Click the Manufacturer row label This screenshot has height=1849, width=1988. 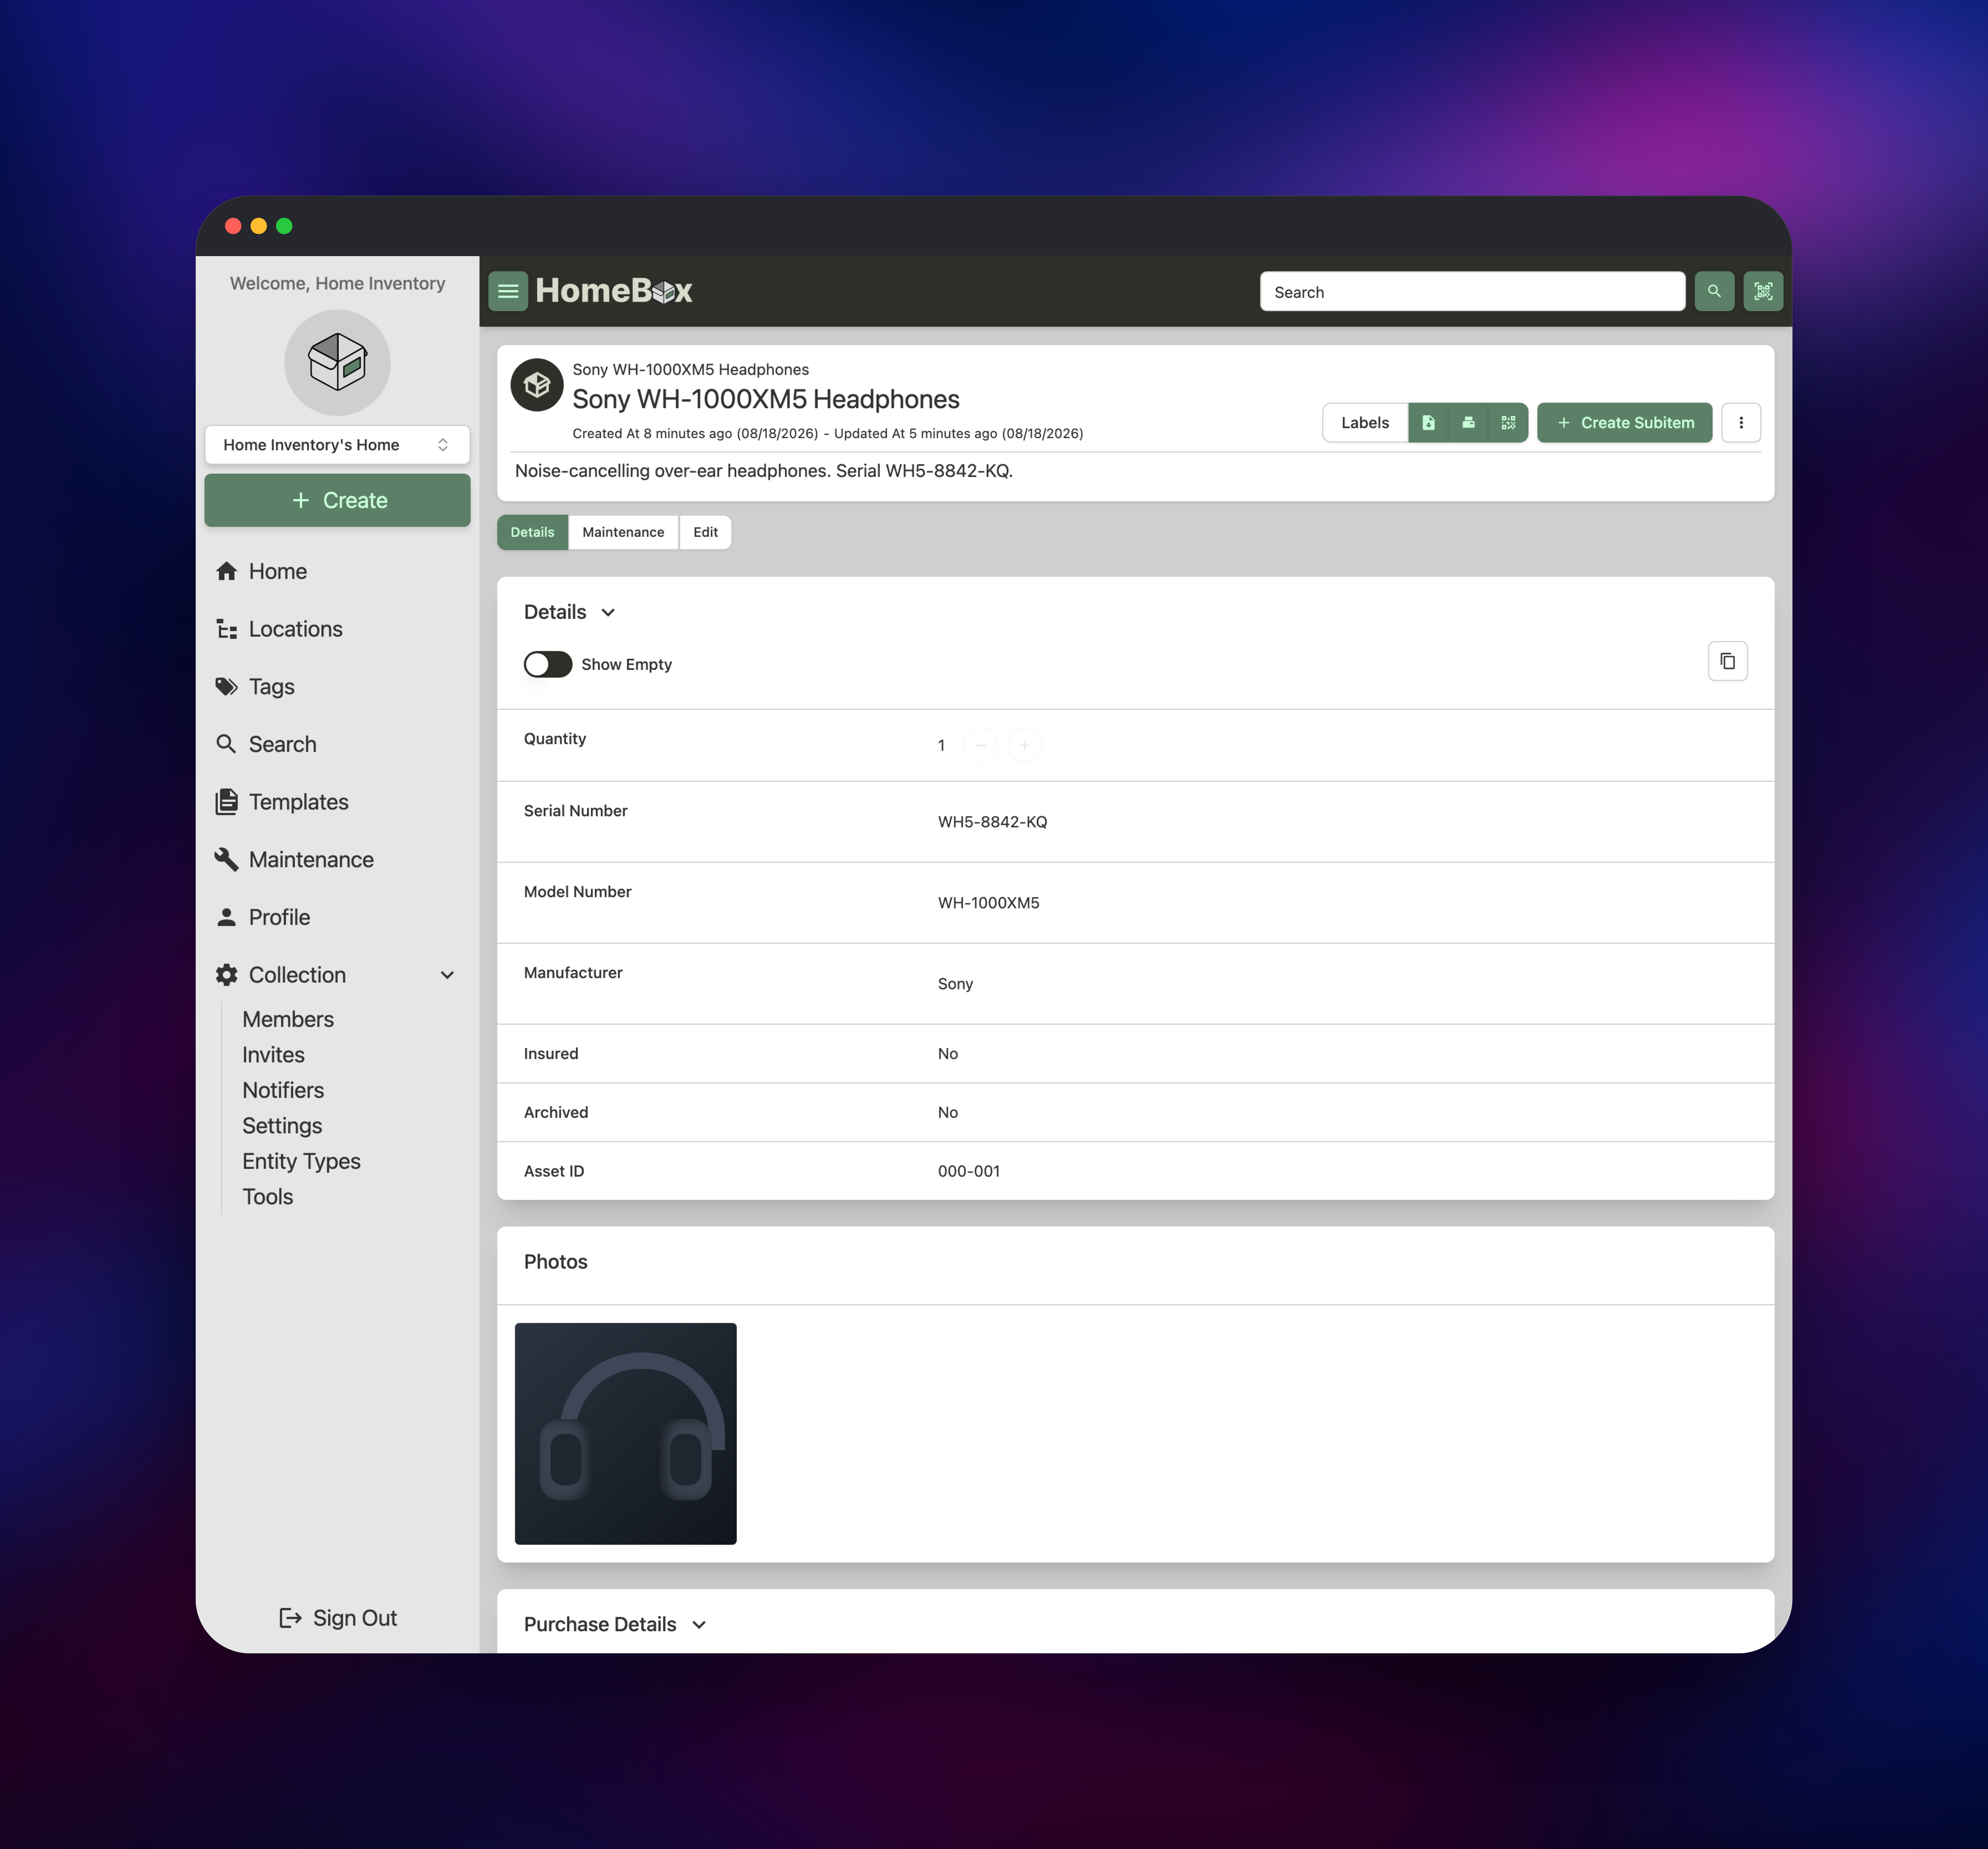pyautogui.click(x=573, y=973)
